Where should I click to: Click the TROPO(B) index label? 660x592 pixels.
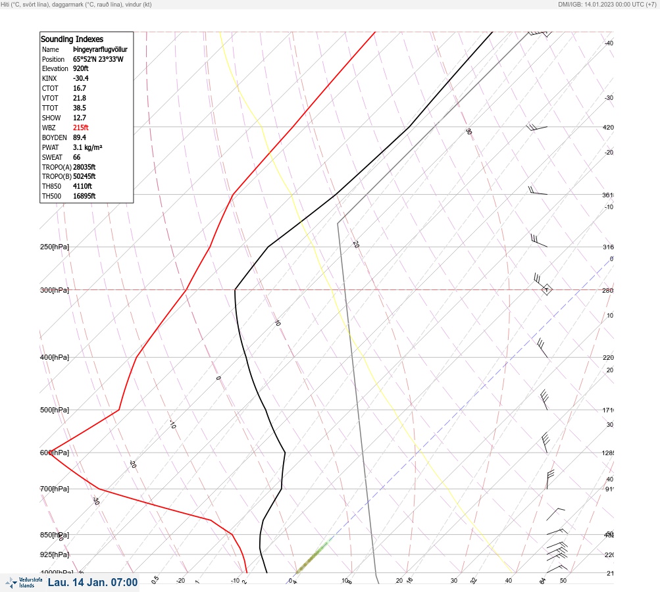(x=57, y=176)
